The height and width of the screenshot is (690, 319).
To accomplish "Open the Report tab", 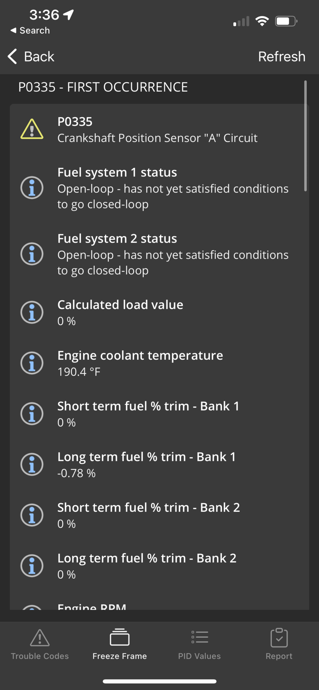I will point(279,644).
